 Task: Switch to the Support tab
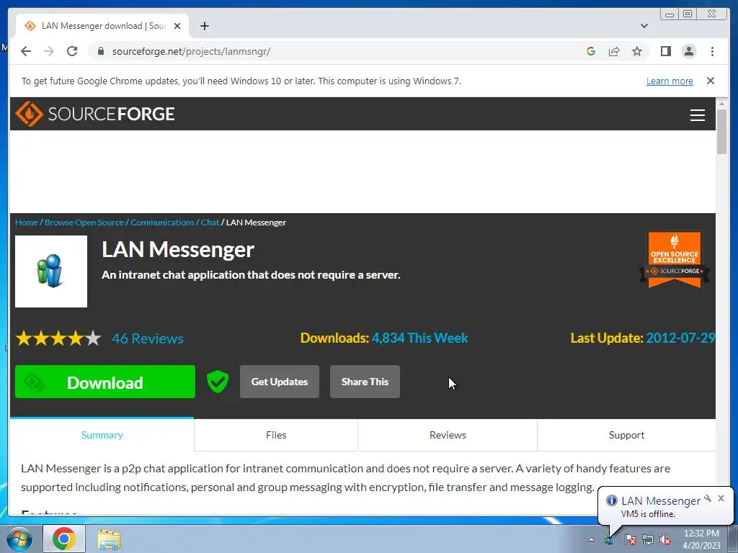click(x=626, y=435)
